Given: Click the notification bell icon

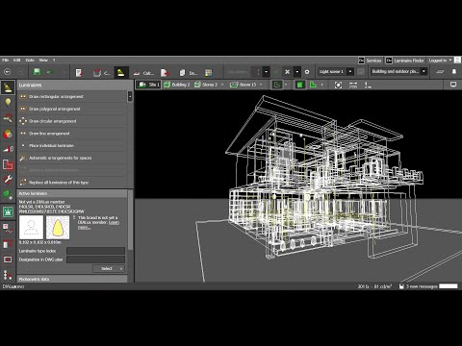Looking at the screenshot, I should 454,72.
